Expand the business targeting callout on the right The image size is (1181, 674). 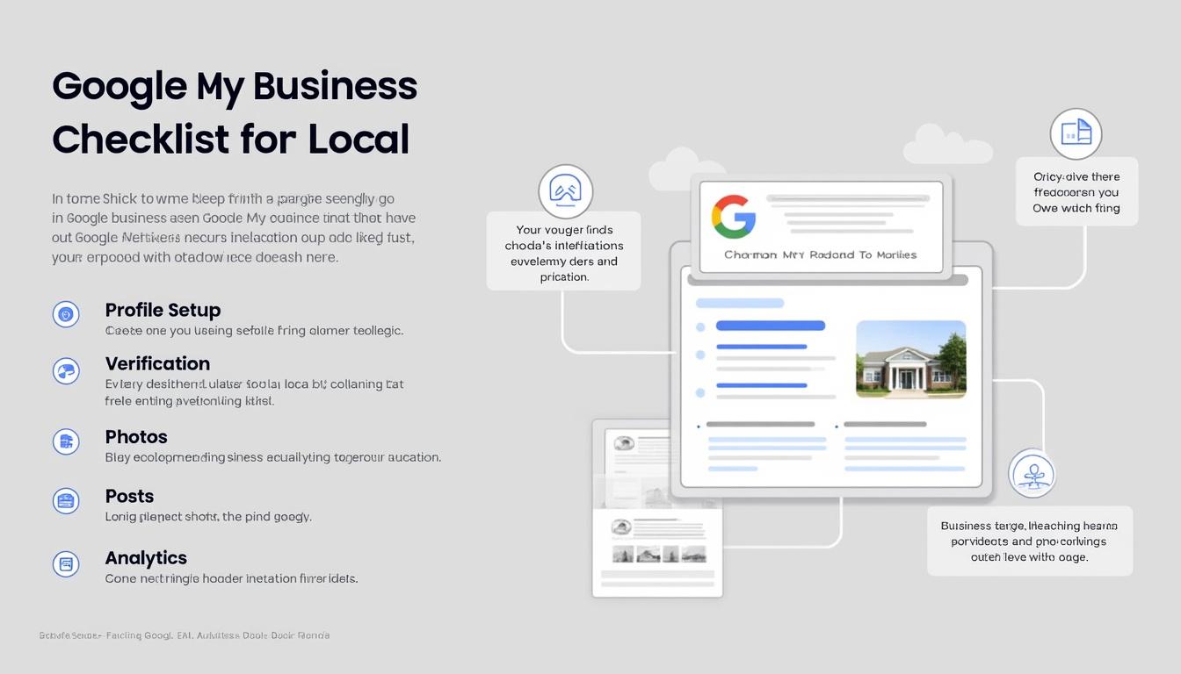point(1028,541)
